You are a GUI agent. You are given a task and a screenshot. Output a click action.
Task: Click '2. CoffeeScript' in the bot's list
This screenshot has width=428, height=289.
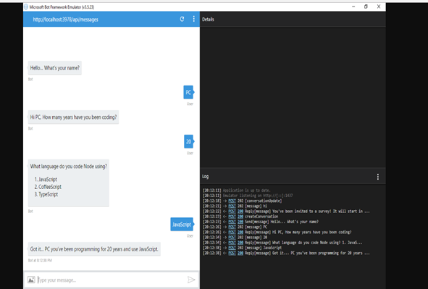tap(48, 187)
